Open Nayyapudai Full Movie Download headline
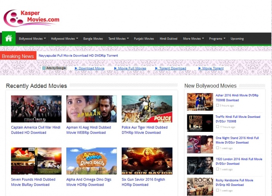This screenshot has height=196, width=272. (78, 56)
